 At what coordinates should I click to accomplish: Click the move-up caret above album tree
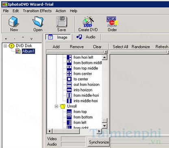(23, 38)
